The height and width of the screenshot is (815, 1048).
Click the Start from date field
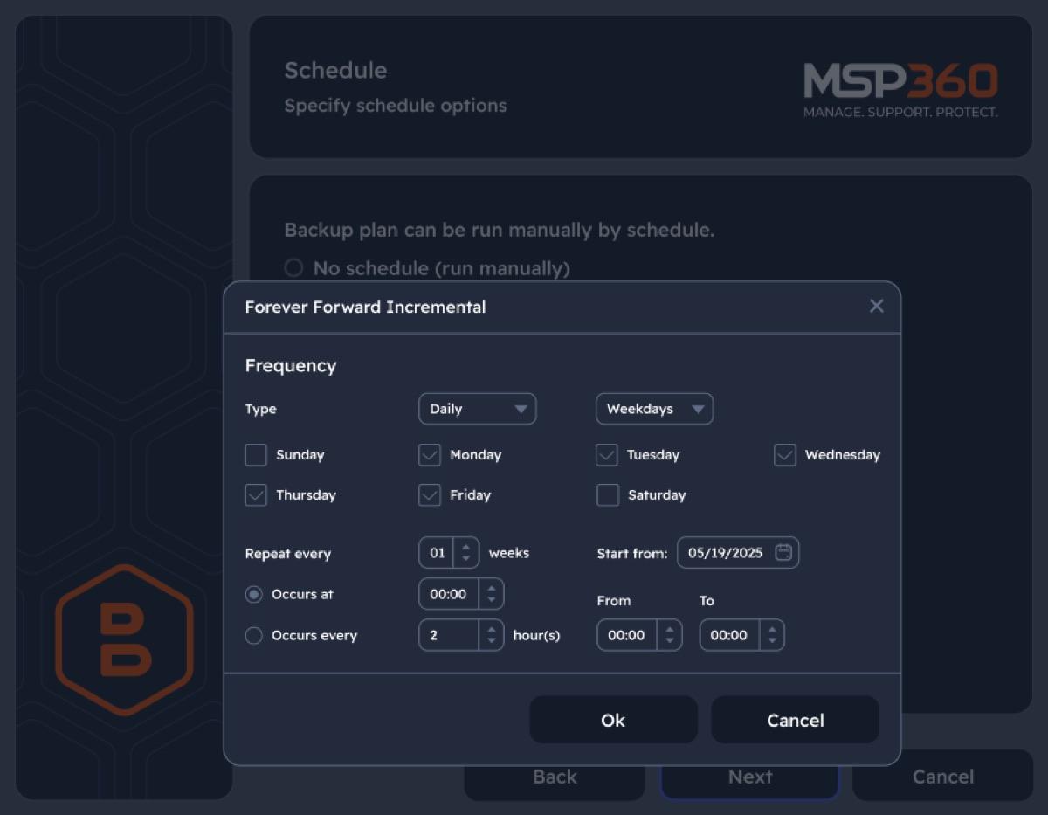pyautogui.click(x=738, y=552)
